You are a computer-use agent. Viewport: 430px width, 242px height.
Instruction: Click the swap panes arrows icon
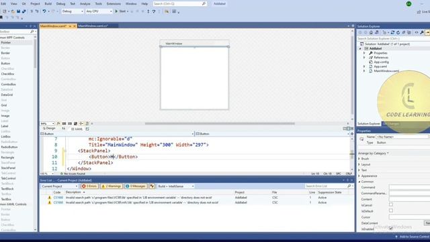click(64, 128)
